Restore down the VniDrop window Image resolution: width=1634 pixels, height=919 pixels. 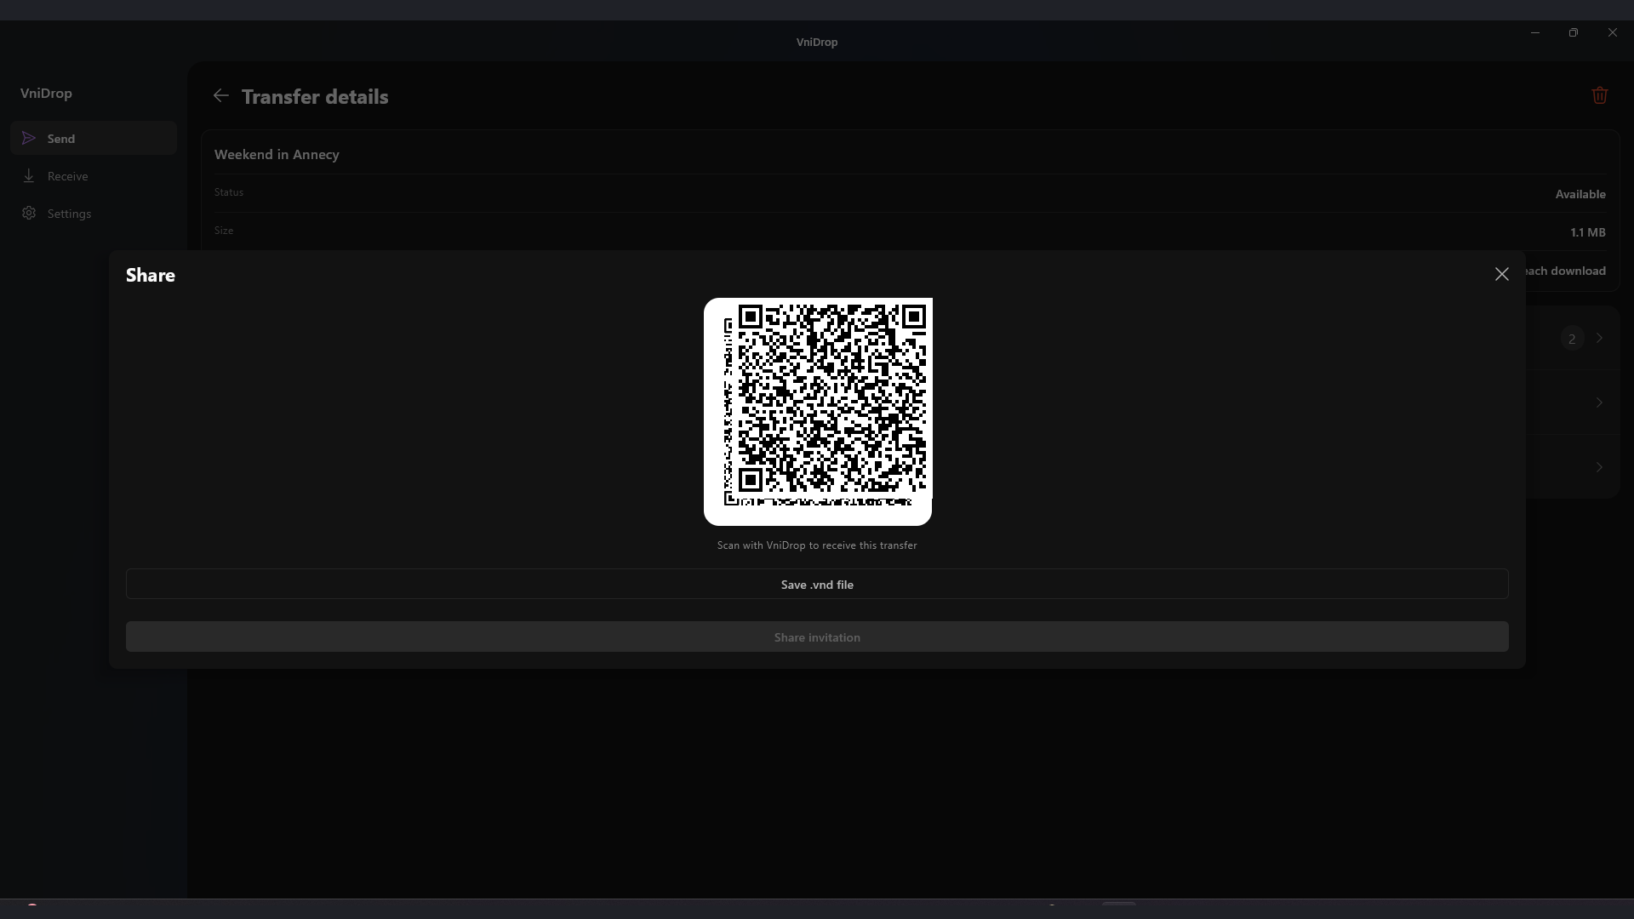pos(1574,32)
